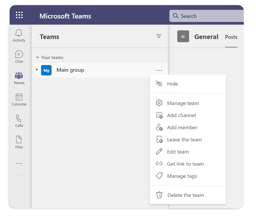
Task: Select Manage tags menu entry
Action: click(x=188, y=176)
